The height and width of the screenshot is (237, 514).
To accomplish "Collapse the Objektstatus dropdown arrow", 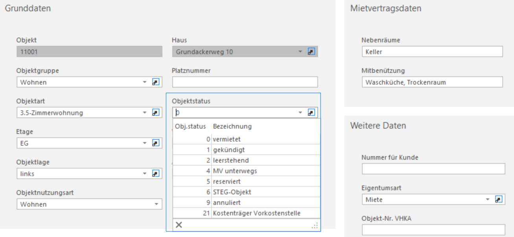I will pos(300,112).
